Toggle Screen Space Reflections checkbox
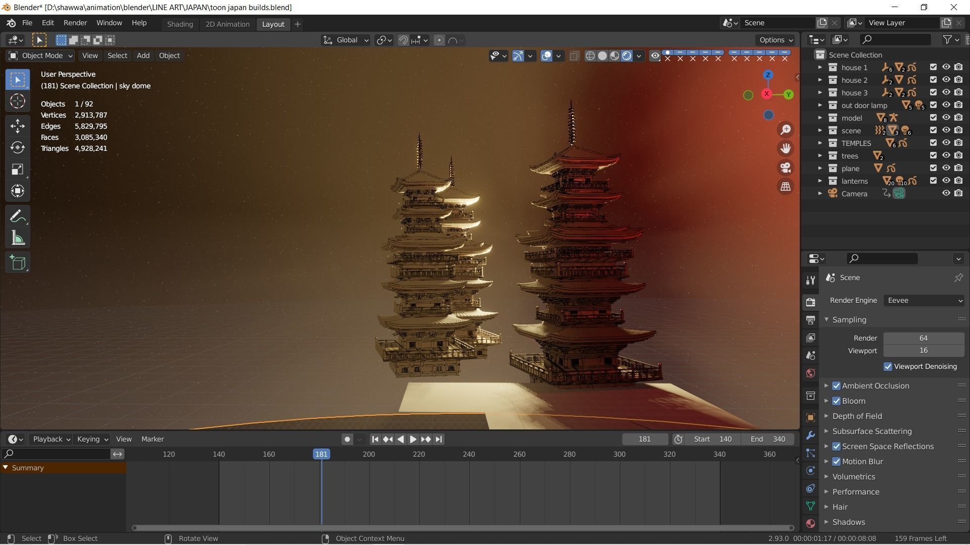This screenshot has width=970, height=545. click(837, 446)
